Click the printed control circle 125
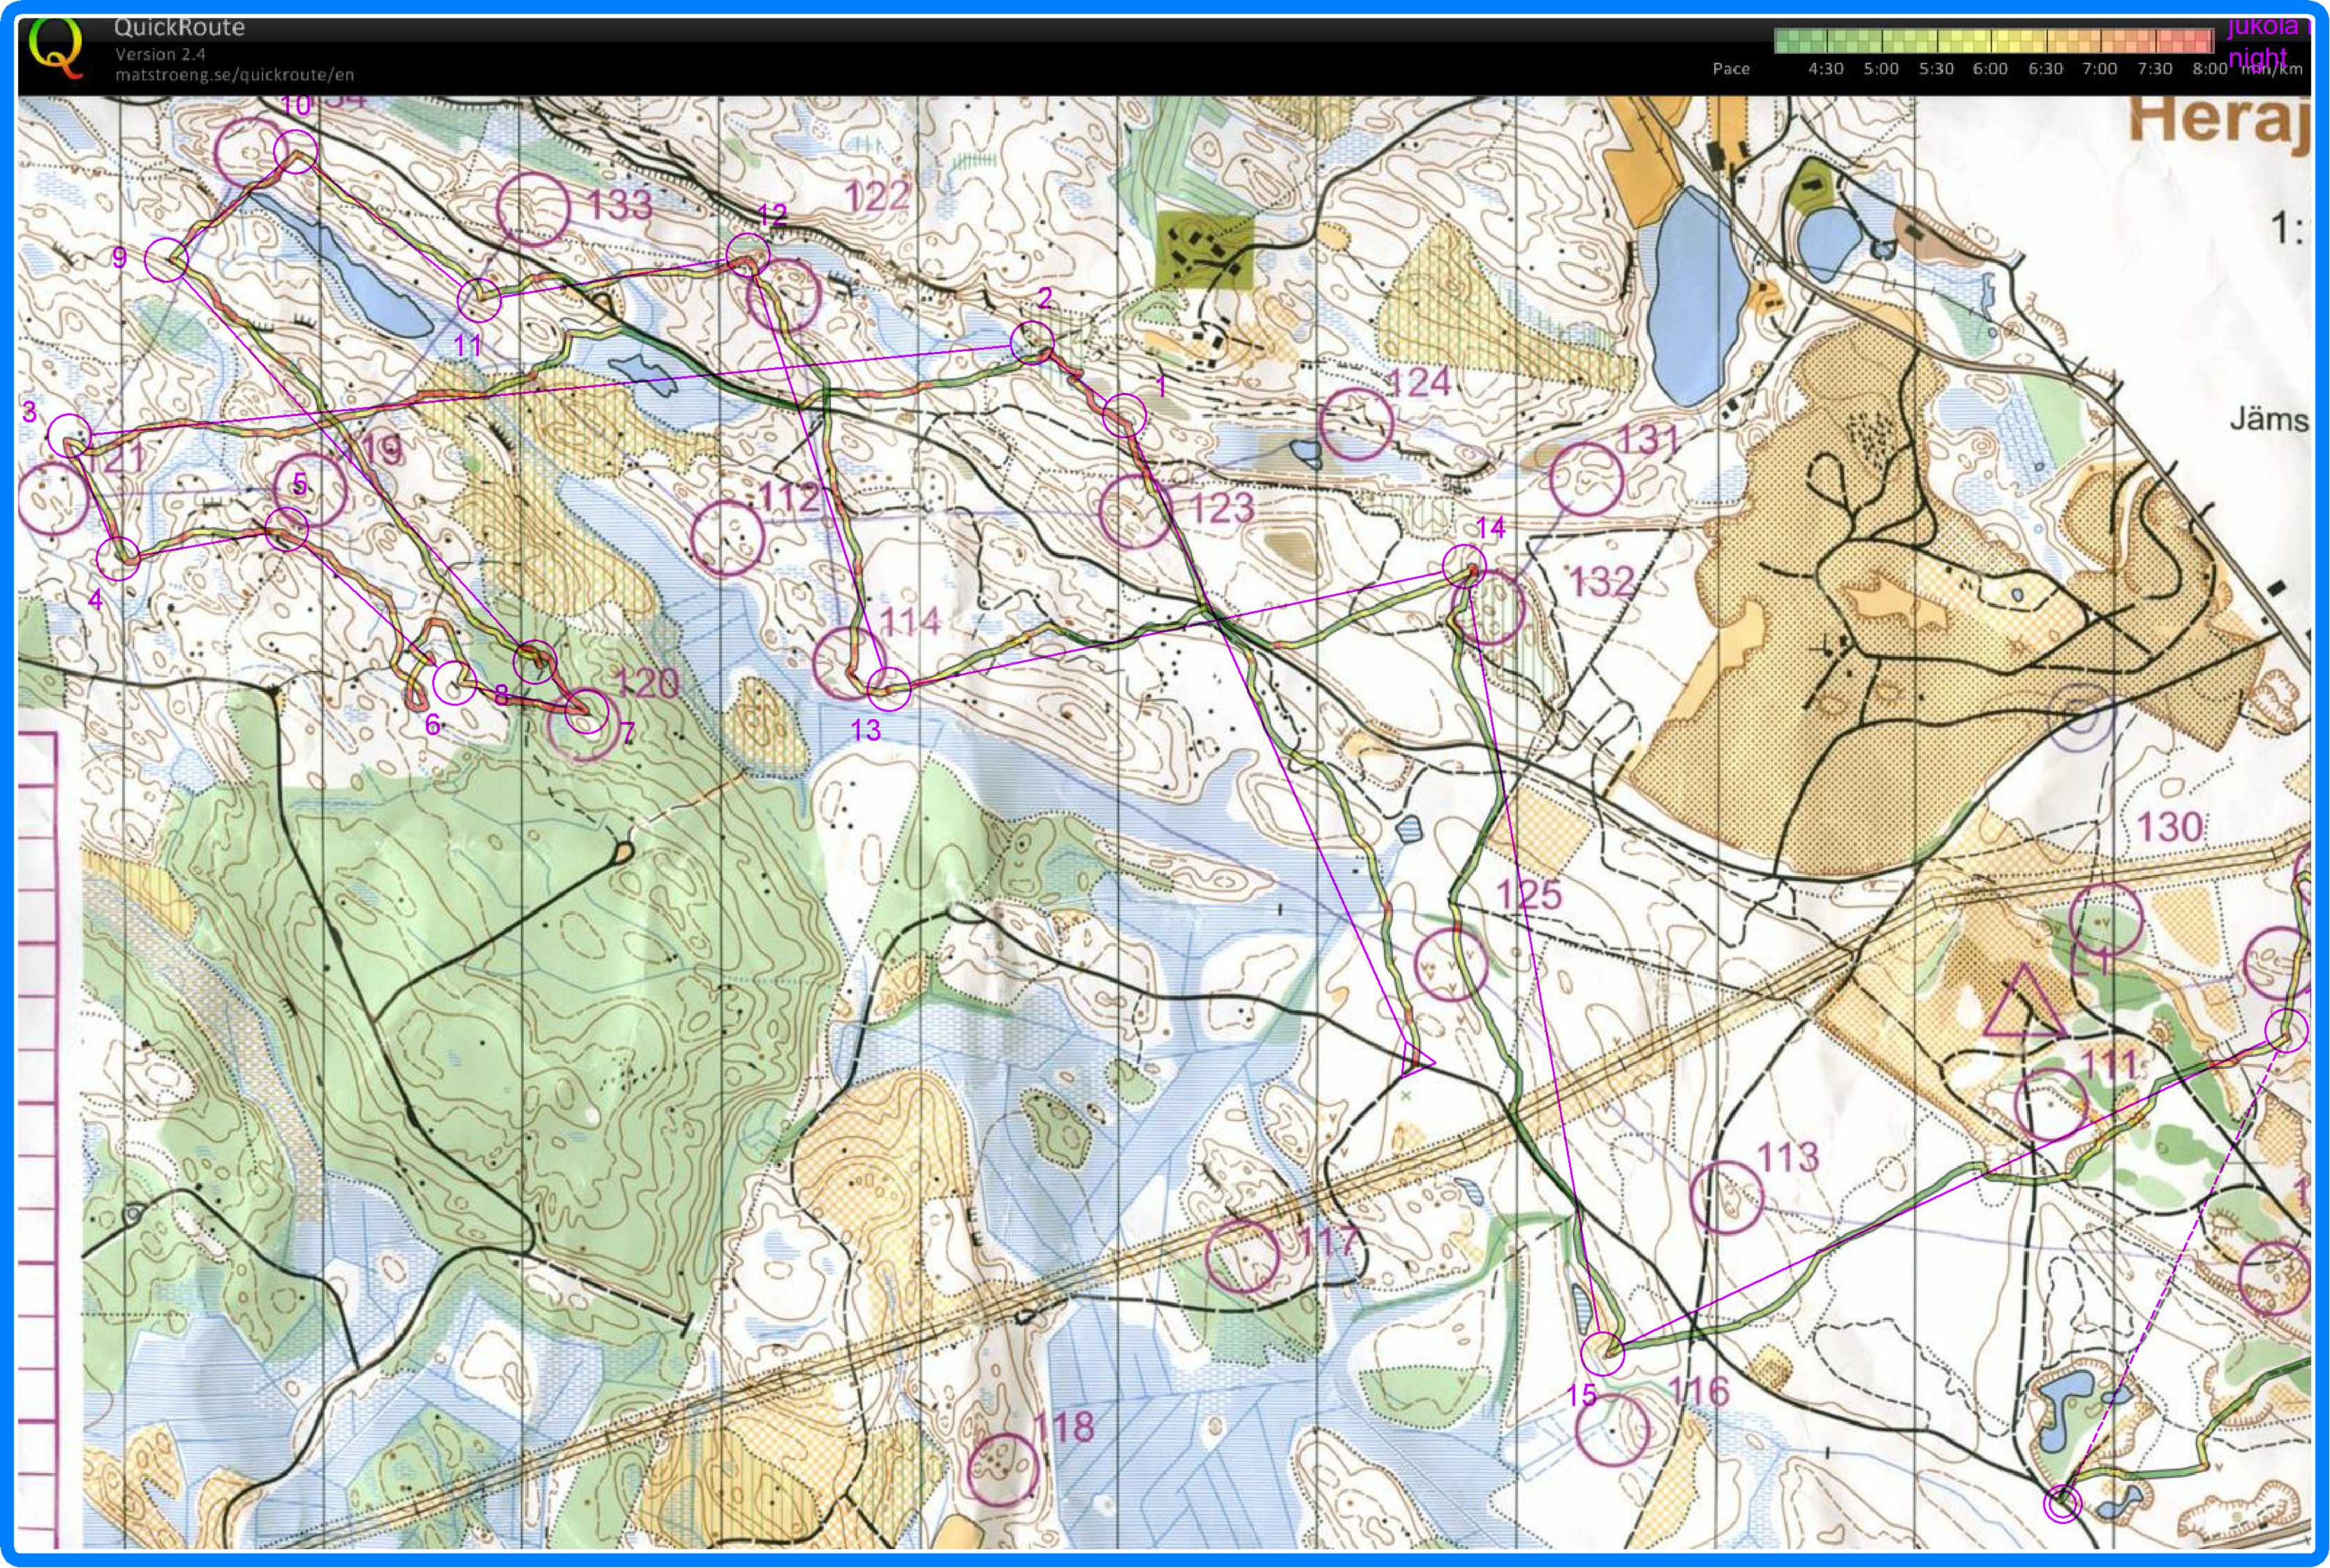This screenshot has height=1568, width=2330. pos(1452,964)
